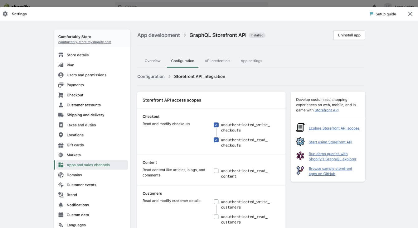Click the Shipping and delivery truck icon

click(60, 115)
